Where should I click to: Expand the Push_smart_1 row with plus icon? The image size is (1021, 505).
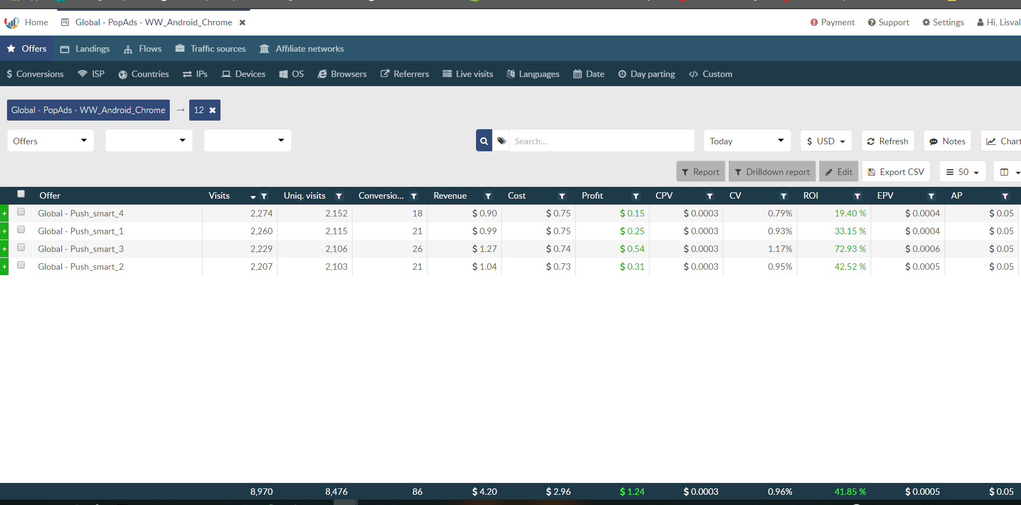click(4, 232)
